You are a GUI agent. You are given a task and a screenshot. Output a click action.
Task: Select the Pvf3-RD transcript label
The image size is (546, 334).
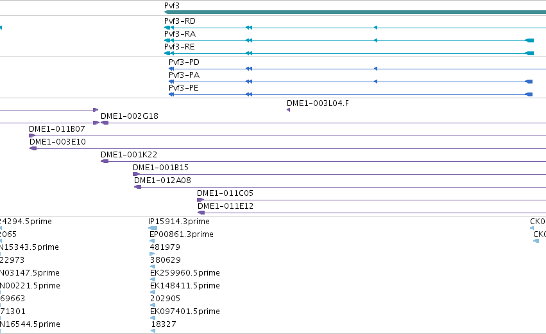[x=180, y=21]
